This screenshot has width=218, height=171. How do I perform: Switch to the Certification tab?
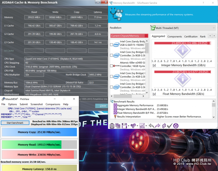pyautogui.click(x=191, y=36)
